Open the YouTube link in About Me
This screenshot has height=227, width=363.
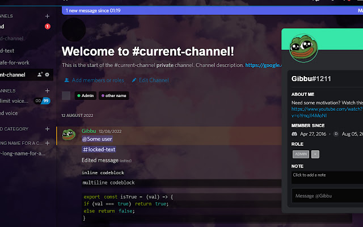[x=327, y=112]
